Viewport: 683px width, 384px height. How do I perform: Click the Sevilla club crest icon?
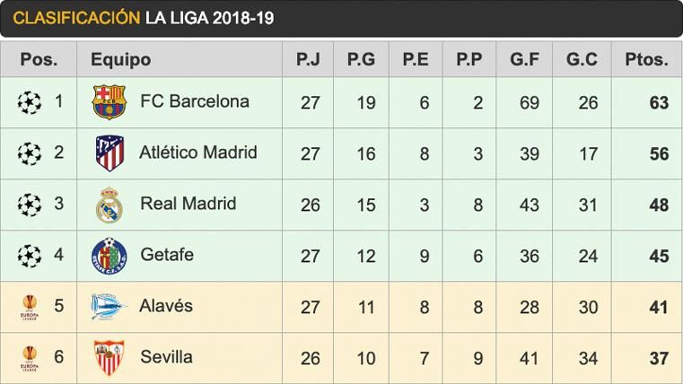(109, 357)
